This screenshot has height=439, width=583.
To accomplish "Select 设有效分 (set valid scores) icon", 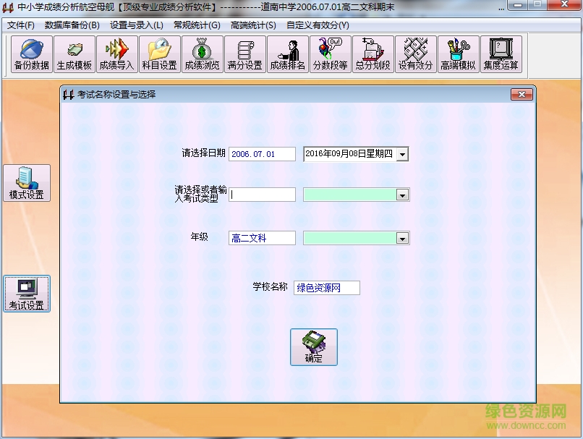I will click(x=415, y=54).
